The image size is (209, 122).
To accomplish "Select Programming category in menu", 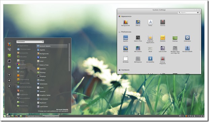I will coord(23,80).
